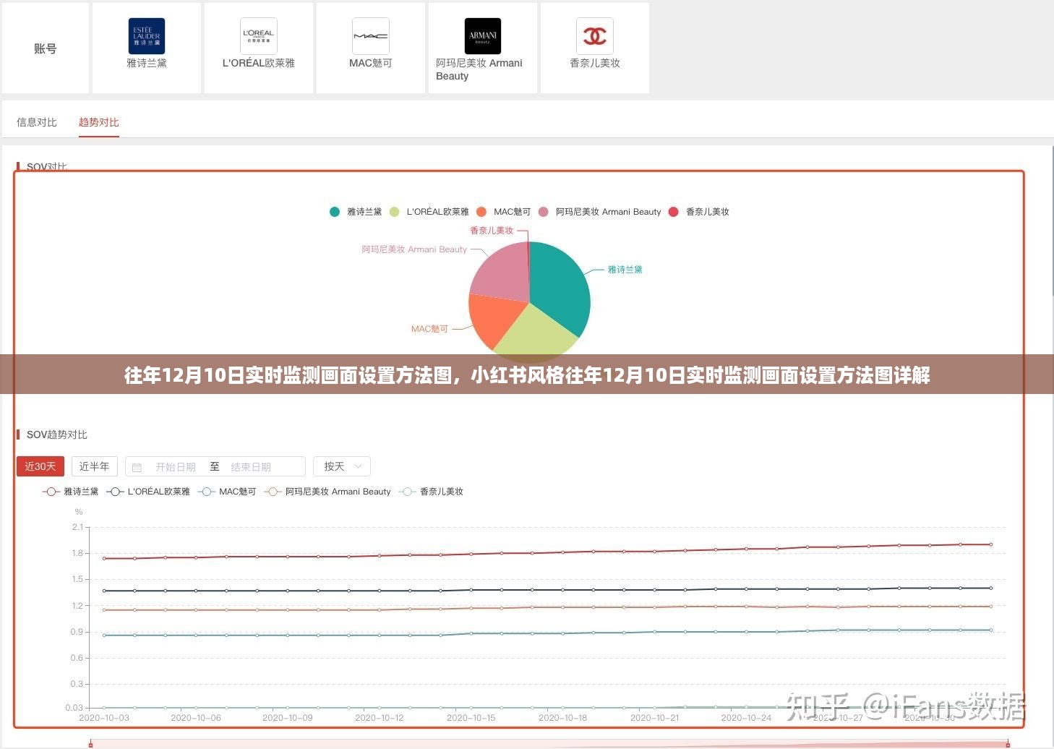Screen dimensions: 1054x749
Task: Open the 按天 granularity dropdown
Action: (x=342, y=466)
